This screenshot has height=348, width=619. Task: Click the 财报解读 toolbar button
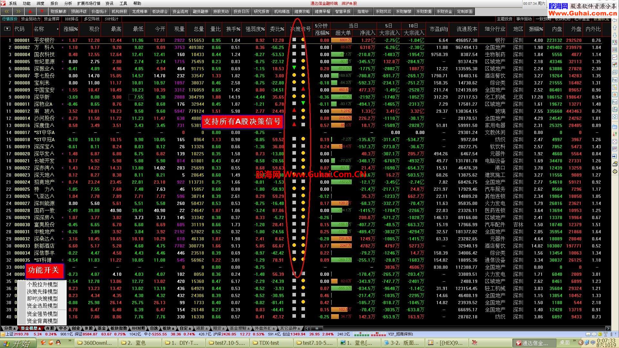tap(58, 11)
